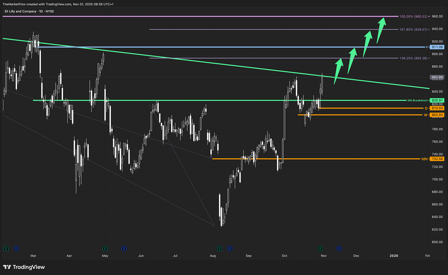The height and width of the screenshot is (275, 448).
Task: Click the 700.00 price axis value
Action: (437, 179)
